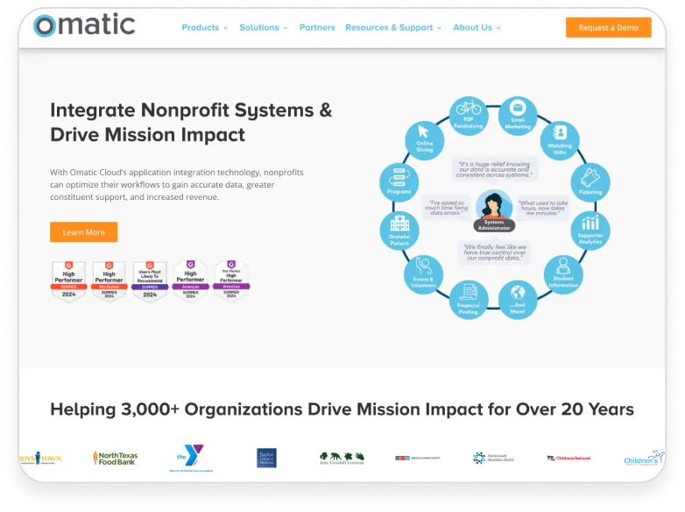Image resolution: width=685 pixels, height=512 pixels.
Task: Choose the Online Giving cursor icon
Action: click(x=425, y=141)
